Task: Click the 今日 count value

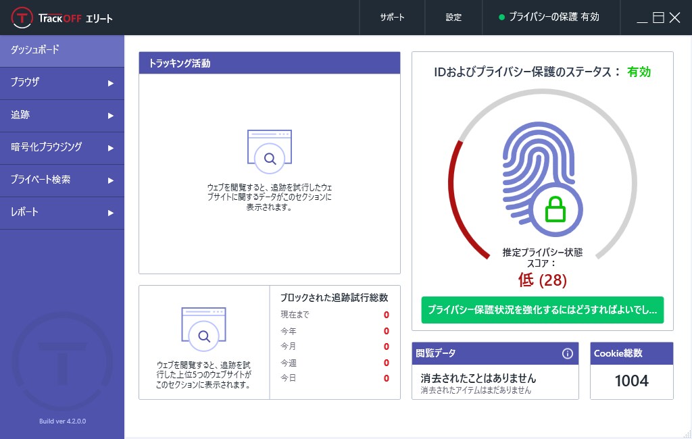Action: click(x=386, y=379)
